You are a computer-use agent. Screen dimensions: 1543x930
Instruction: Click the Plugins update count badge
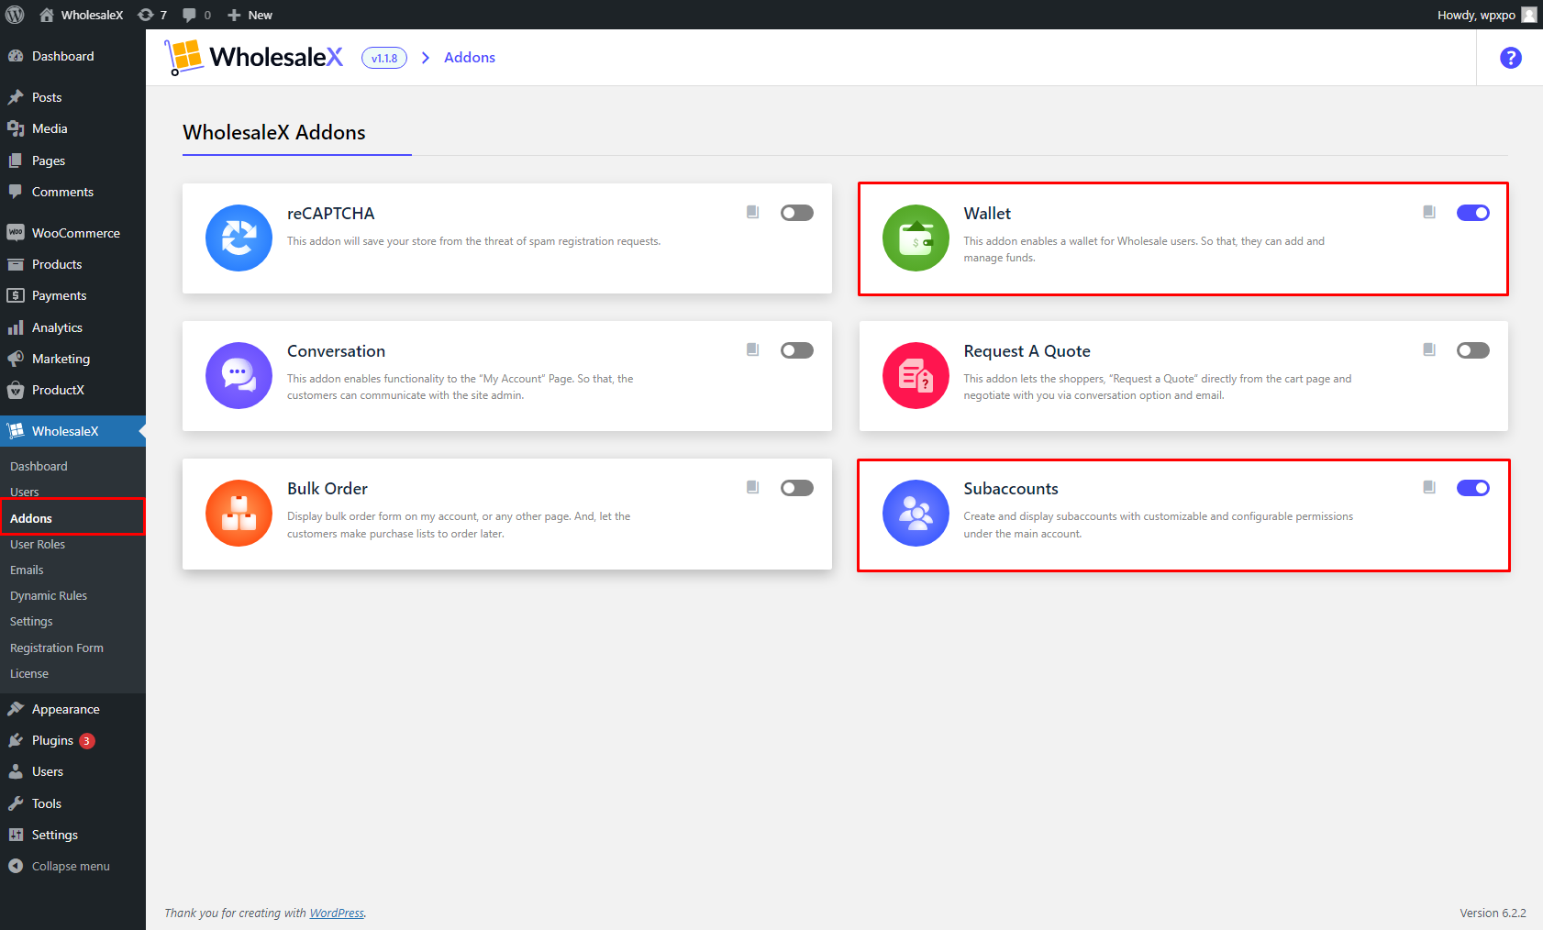87,741
